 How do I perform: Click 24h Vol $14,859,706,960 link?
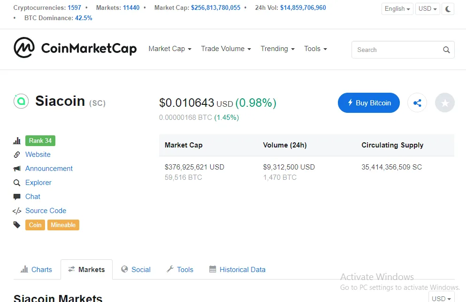303,7
